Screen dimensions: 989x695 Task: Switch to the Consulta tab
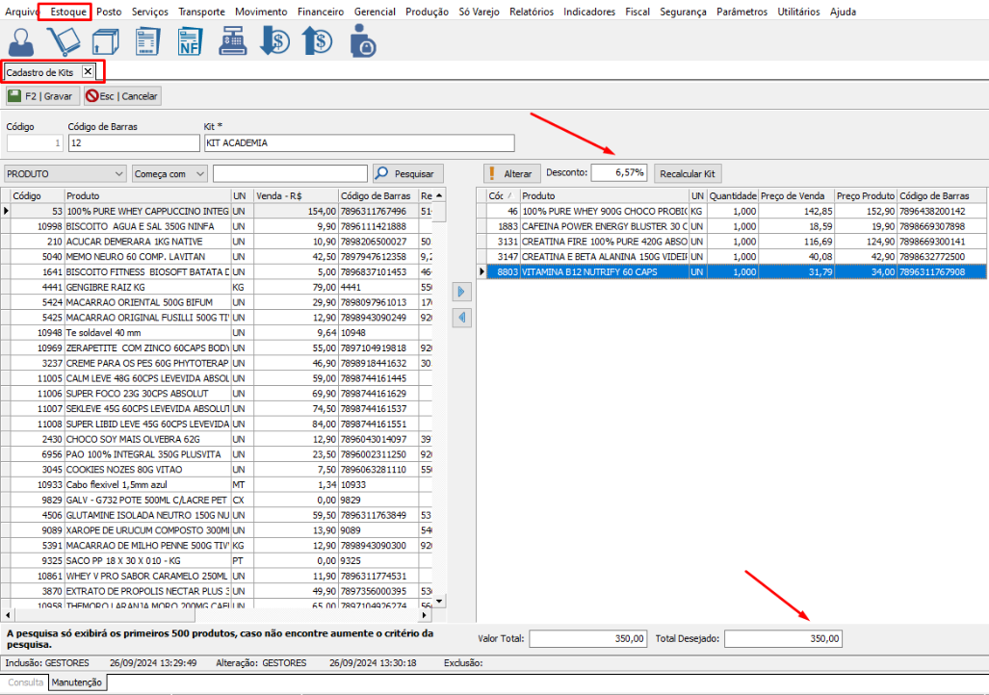click(25, 682)
